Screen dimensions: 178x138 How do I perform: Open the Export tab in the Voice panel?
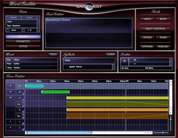click(x=29, y=18)
